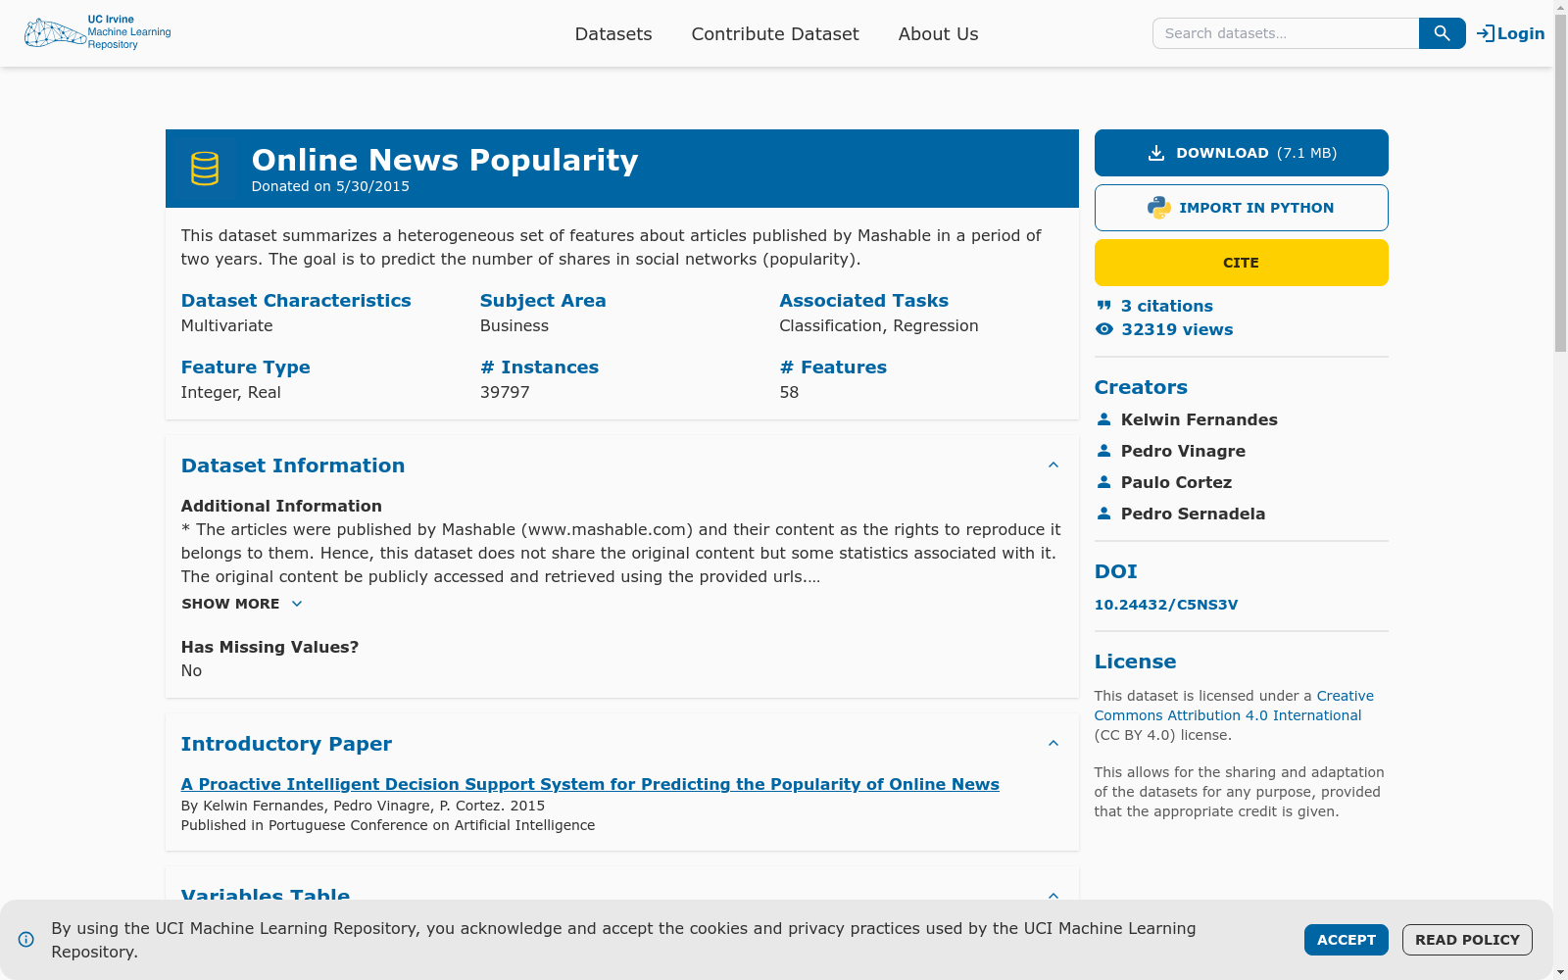Open creator Pedro Sernadela
Viewport: 1568px width, 980px height.
pyautogui.click(x=1194, y=514)
